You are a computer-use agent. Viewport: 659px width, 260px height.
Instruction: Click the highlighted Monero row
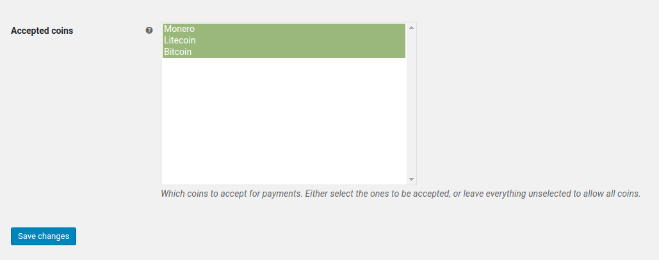[x=284, y=29]
